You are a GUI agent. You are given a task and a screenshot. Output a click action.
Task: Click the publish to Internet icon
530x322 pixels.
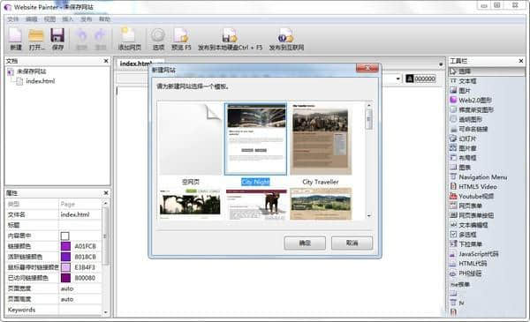click(286, 35)
